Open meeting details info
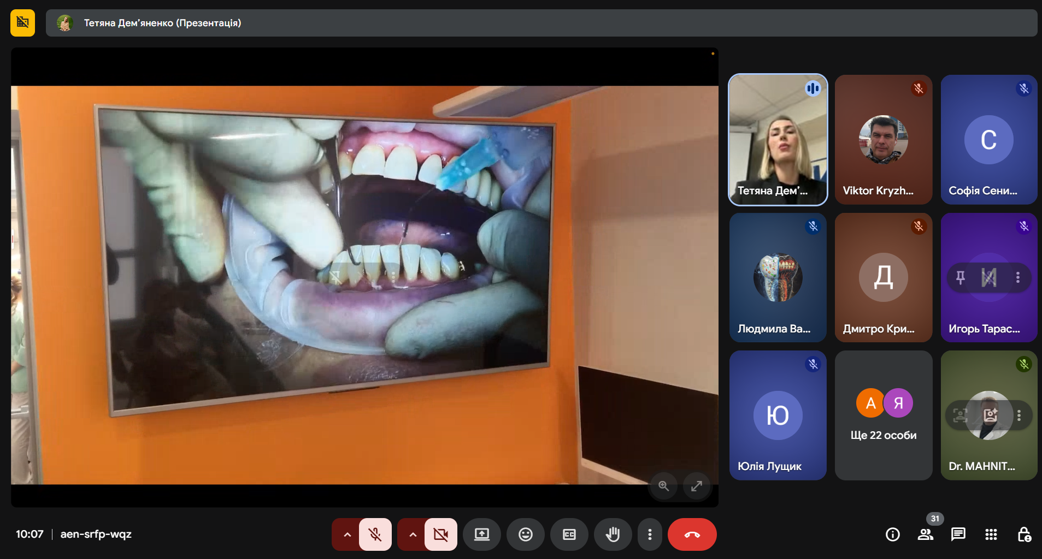The image size is (1042, 559). (892, 534)
